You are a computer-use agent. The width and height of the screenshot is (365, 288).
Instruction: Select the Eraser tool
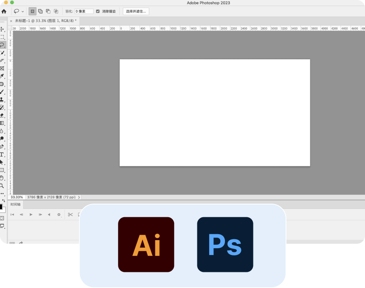(x=2, y=116)
